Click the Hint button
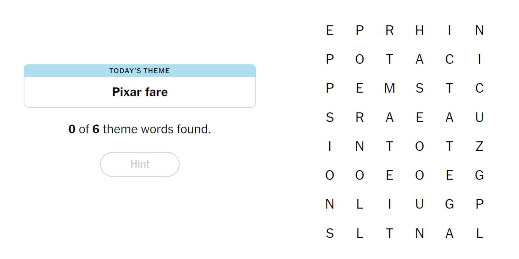Screen dimensions: 519x259 coord(140,164)
